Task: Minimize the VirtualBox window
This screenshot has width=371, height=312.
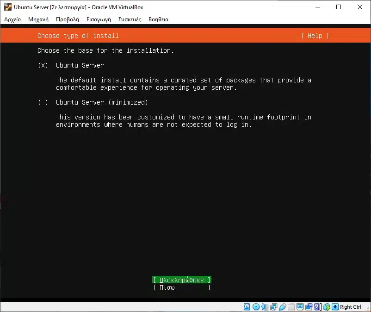Action: [x=318, y=7]
